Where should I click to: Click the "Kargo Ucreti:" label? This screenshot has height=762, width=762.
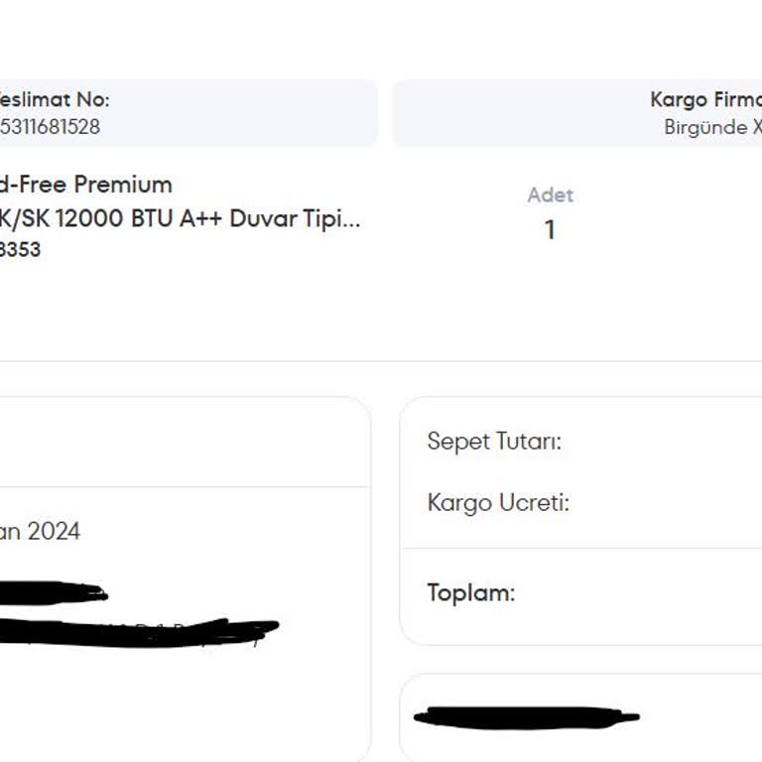click(498, 503)
